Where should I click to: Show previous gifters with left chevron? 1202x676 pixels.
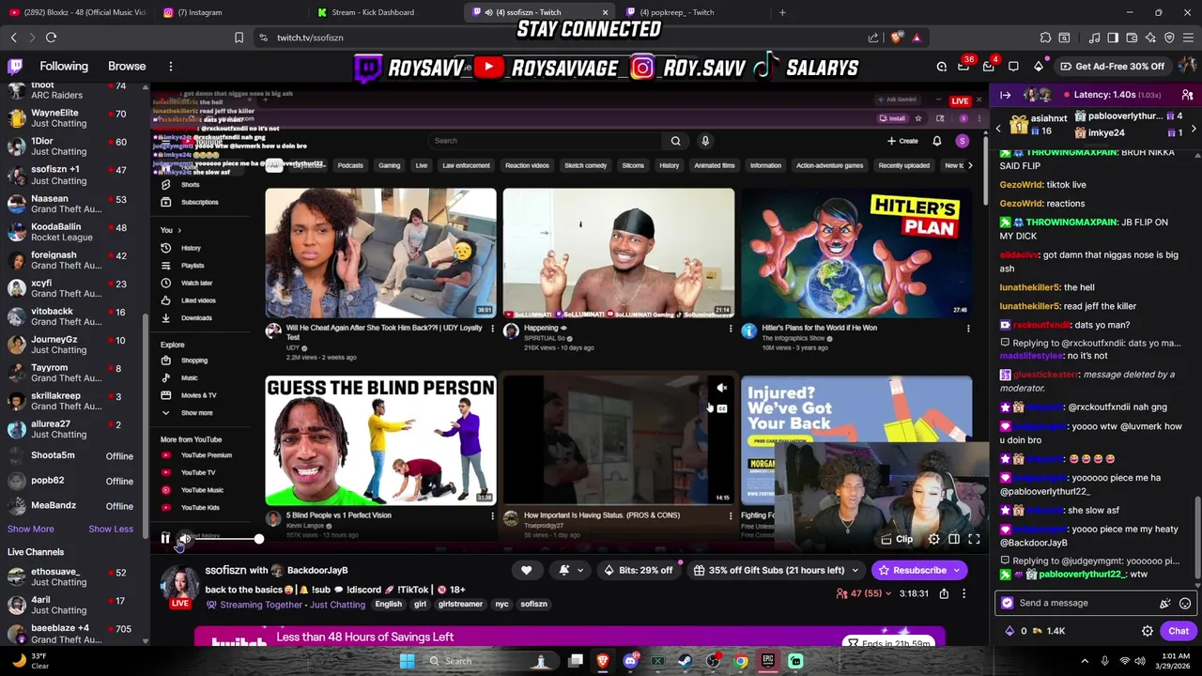coord(998,128)
